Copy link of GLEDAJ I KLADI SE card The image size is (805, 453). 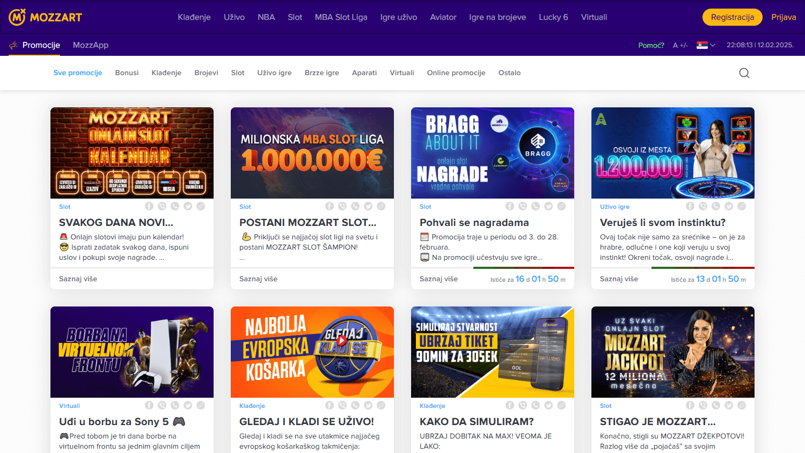[x=381, y=405]
